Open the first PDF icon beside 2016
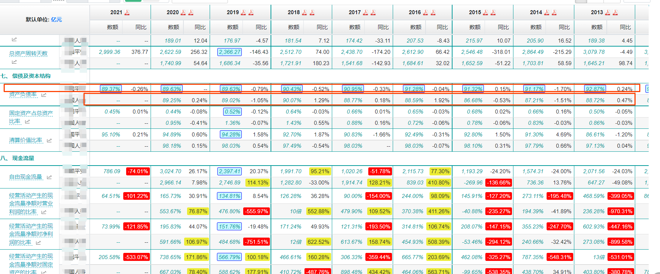The height and width of the screenshot is (274, 660). coord(425,12)
